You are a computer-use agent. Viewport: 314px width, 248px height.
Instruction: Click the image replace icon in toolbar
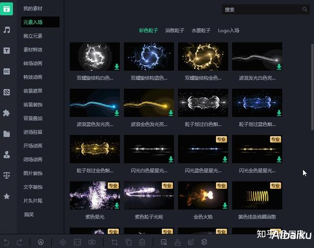tap(164, 242)
